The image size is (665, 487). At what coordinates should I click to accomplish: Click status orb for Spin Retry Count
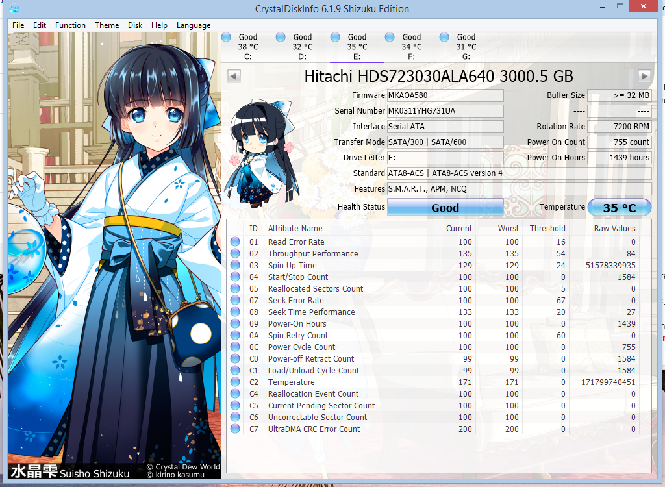click(x=235, y=335)
